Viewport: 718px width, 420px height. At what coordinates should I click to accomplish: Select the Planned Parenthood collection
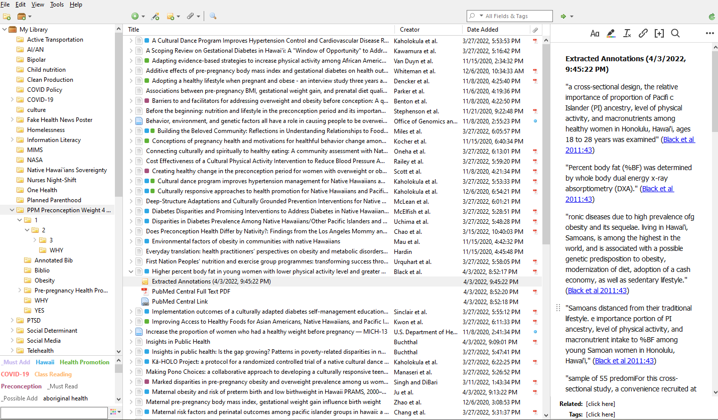[x=54, y=200]
